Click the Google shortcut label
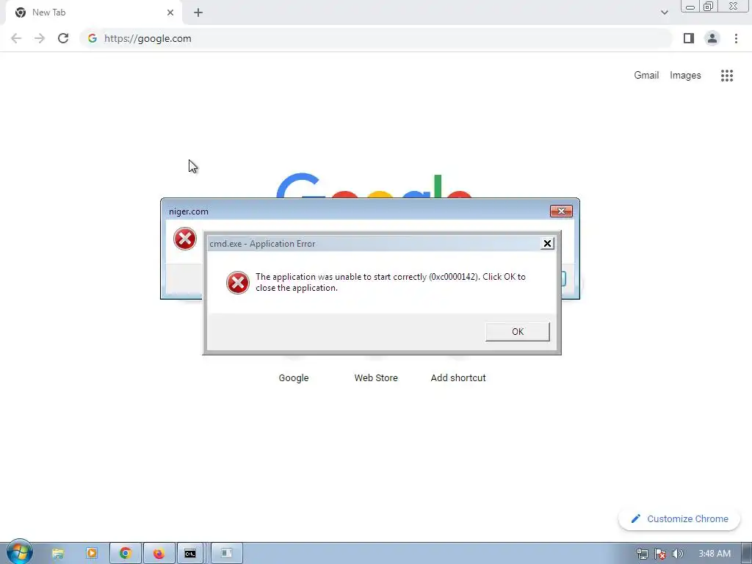The width and height of the screenshot is (752, 564). tap(294, 378)
